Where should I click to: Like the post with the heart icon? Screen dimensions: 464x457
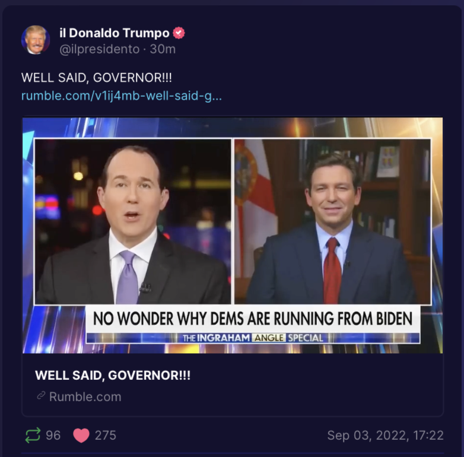tap(81, 436)
